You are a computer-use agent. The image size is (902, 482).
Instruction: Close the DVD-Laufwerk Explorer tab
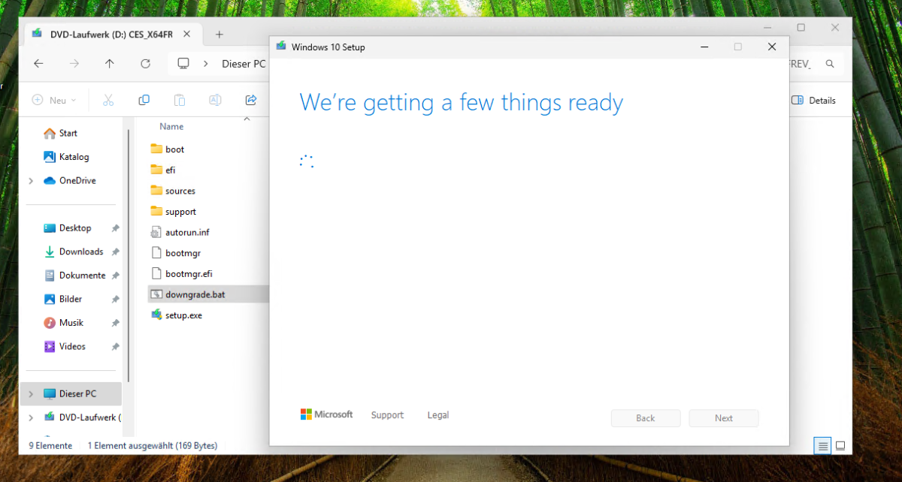[188, 35]
